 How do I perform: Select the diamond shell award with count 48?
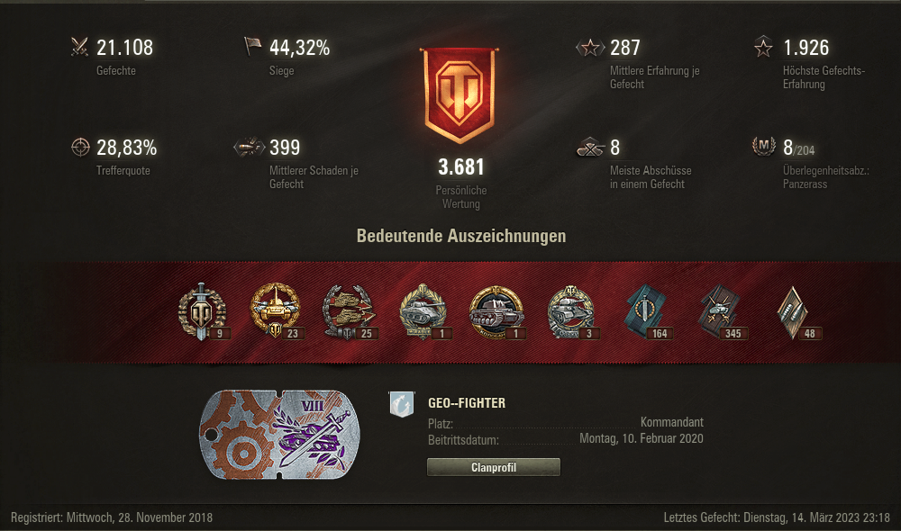pos(795,312)
